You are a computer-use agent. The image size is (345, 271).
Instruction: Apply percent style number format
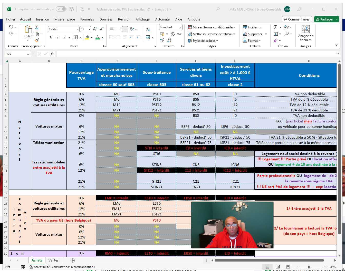tap(173, 34)
